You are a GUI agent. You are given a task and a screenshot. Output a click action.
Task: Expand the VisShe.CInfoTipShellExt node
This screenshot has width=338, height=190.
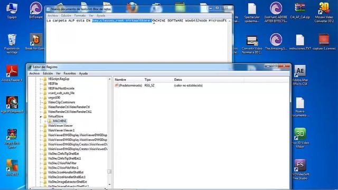coord(41,154)
